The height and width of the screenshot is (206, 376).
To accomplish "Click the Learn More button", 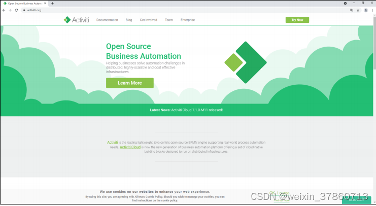I will (130, 83).
